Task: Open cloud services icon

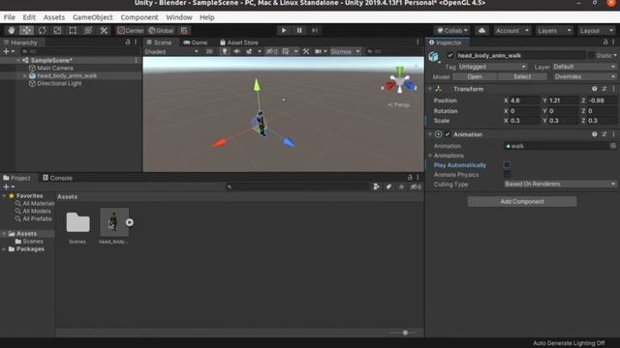Action: [481, 30]
